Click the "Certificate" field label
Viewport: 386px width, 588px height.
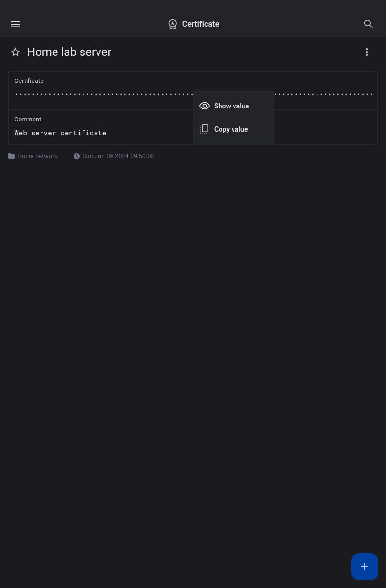tap(29, 81)
